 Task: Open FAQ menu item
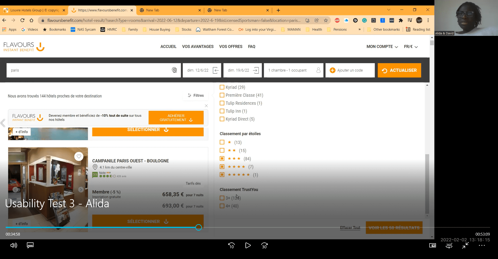(x=252, y=47)
